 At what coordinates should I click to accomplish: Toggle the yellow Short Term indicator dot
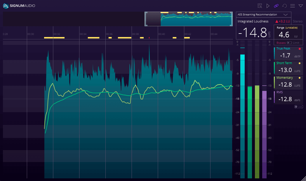pos(300,63)
